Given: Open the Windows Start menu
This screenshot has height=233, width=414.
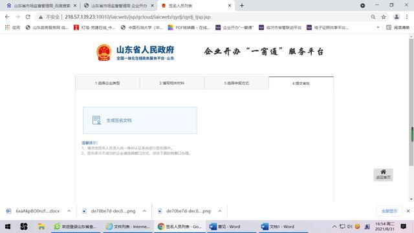Looking at the screenshot, I should [8, 227].
